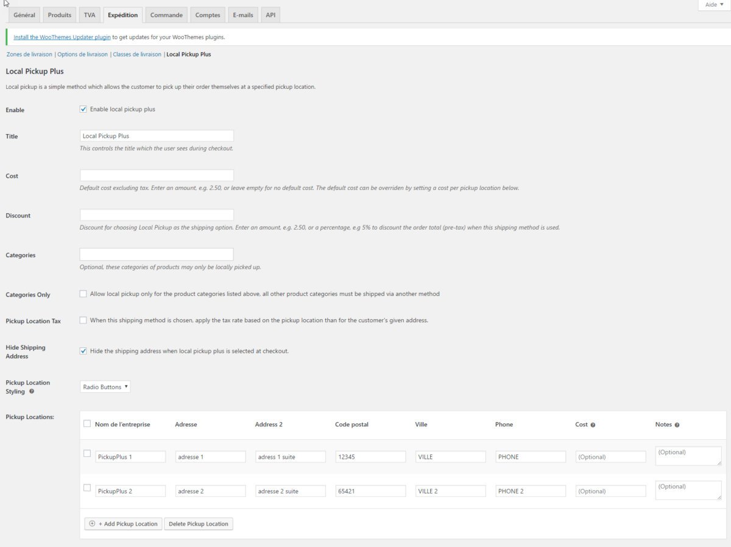The height and width of the screenshot is (547, 731).
Task: Open Install the WooThemes Updater plugin link
Action: (62, 37)
